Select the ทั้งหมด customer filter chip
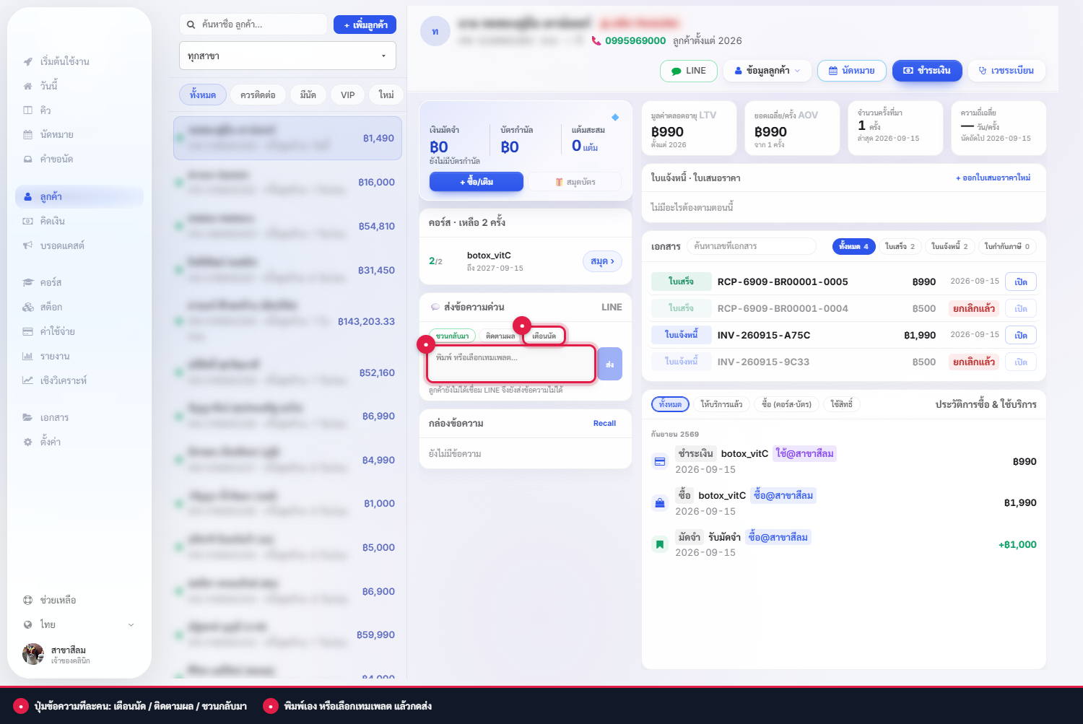Screen dimensions: 1083x724 [203, 95]
